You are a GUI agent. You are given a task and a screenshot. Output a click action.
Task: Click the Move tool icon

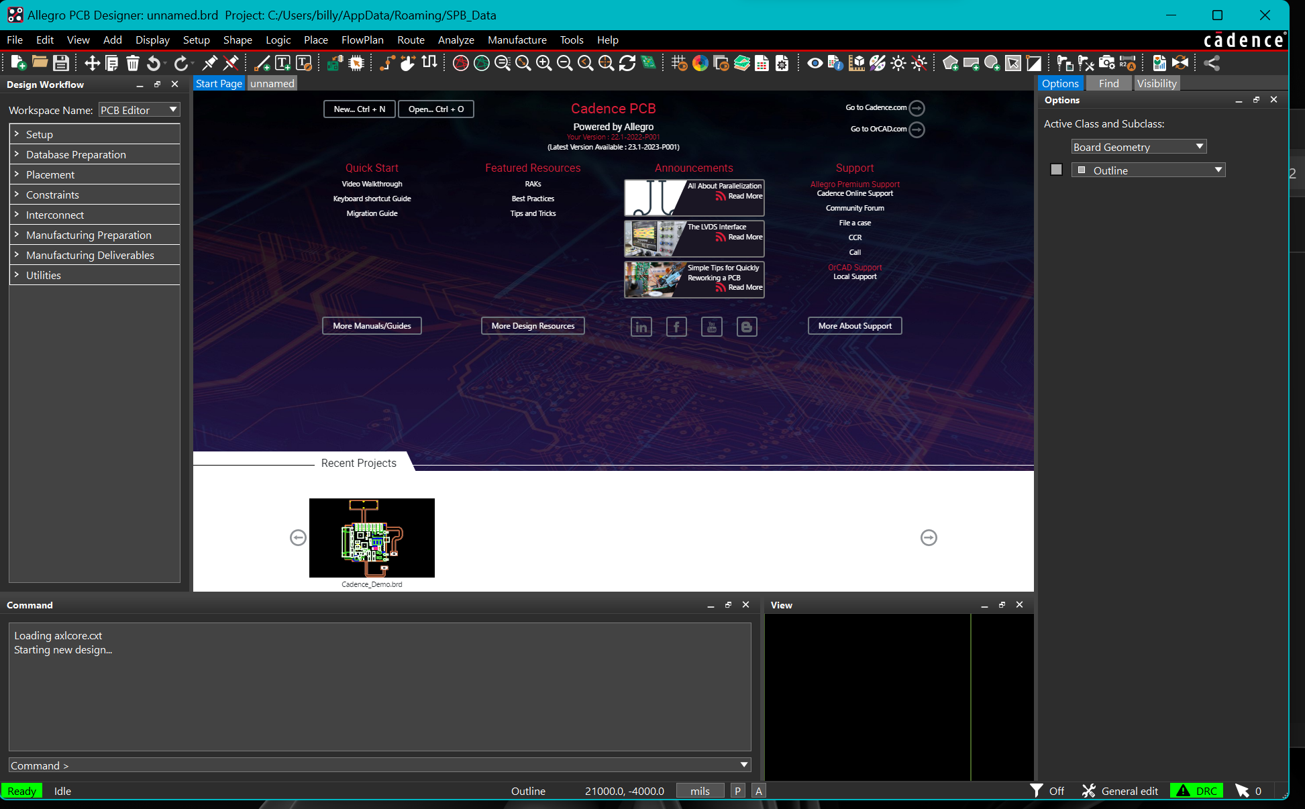[92, 63]
